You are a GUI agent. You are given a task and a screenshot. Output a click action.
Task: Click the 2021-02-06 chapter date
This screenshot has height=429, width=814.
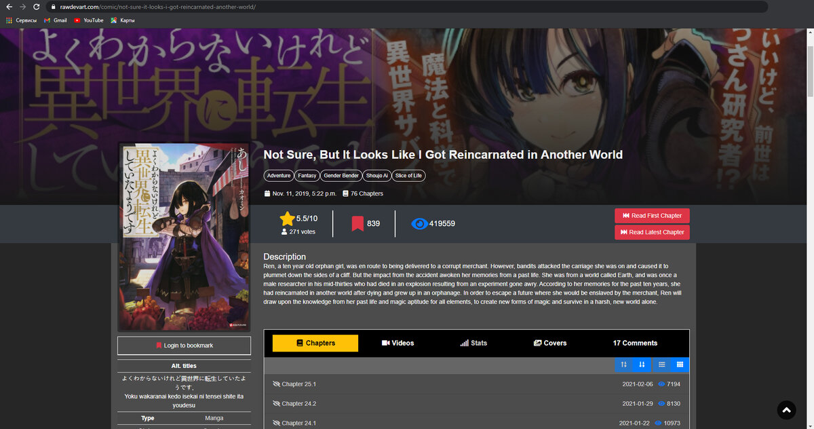638,384
